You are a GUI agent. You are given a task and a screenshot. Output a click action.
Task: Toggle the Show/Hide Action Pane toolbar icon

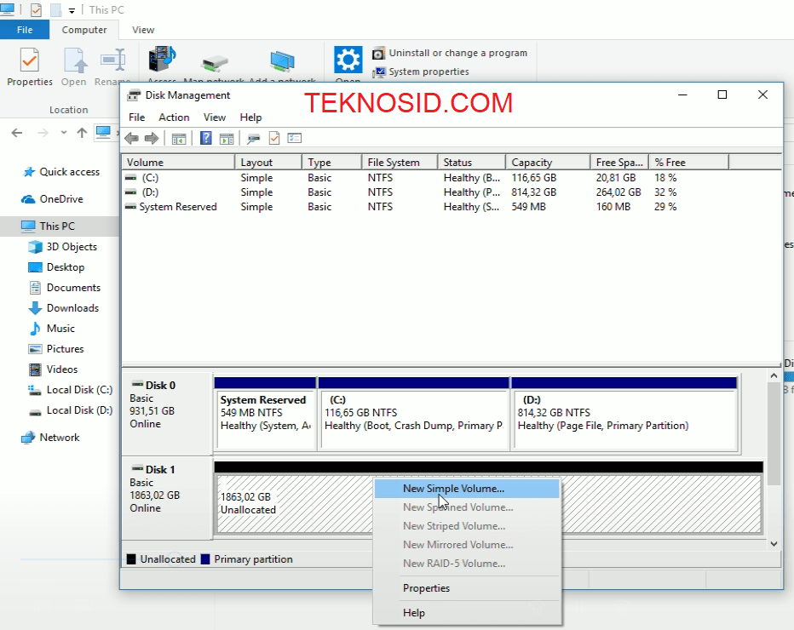(227, 138)
